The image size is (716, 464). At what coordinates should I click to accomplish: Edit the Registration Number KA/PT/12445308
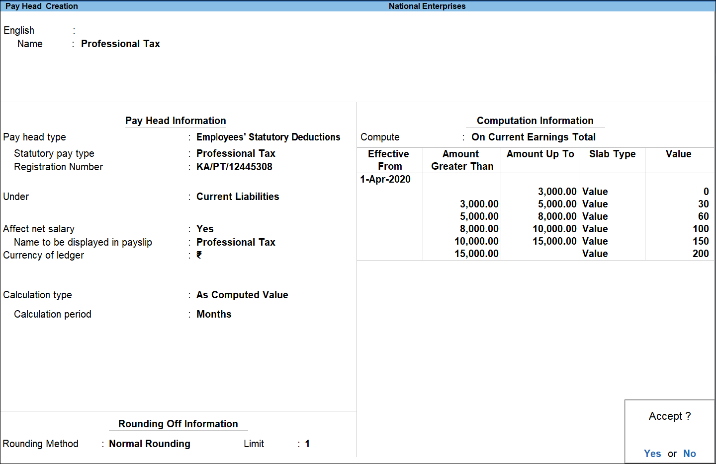point(234,167)
